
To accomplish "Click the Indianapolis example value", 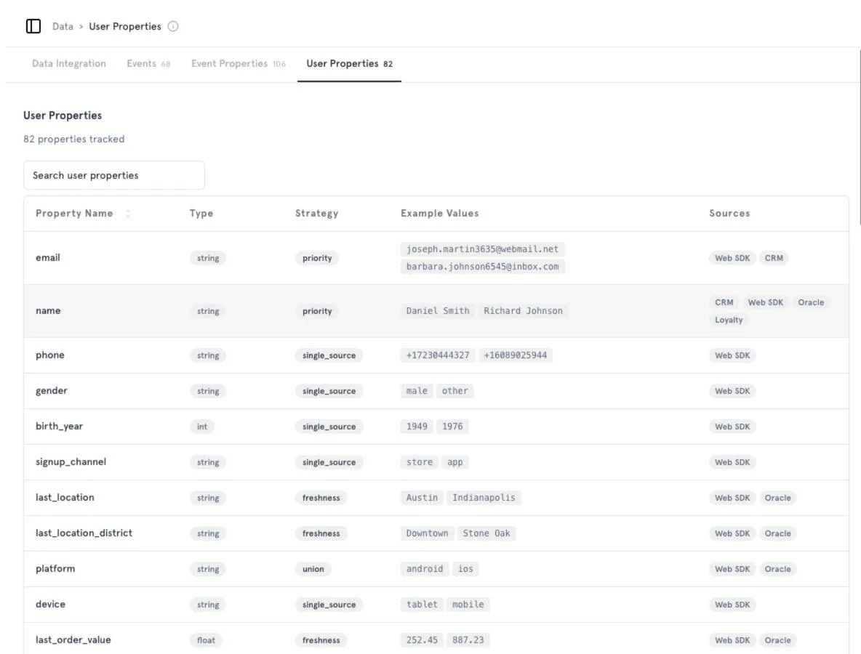I will pos(484,498).
